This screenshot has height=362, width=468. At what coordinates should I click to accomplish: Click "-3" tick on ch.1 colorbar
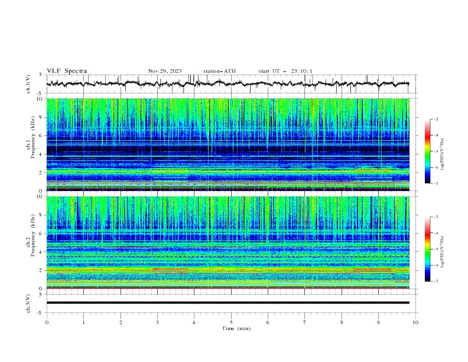pos(435,119)
